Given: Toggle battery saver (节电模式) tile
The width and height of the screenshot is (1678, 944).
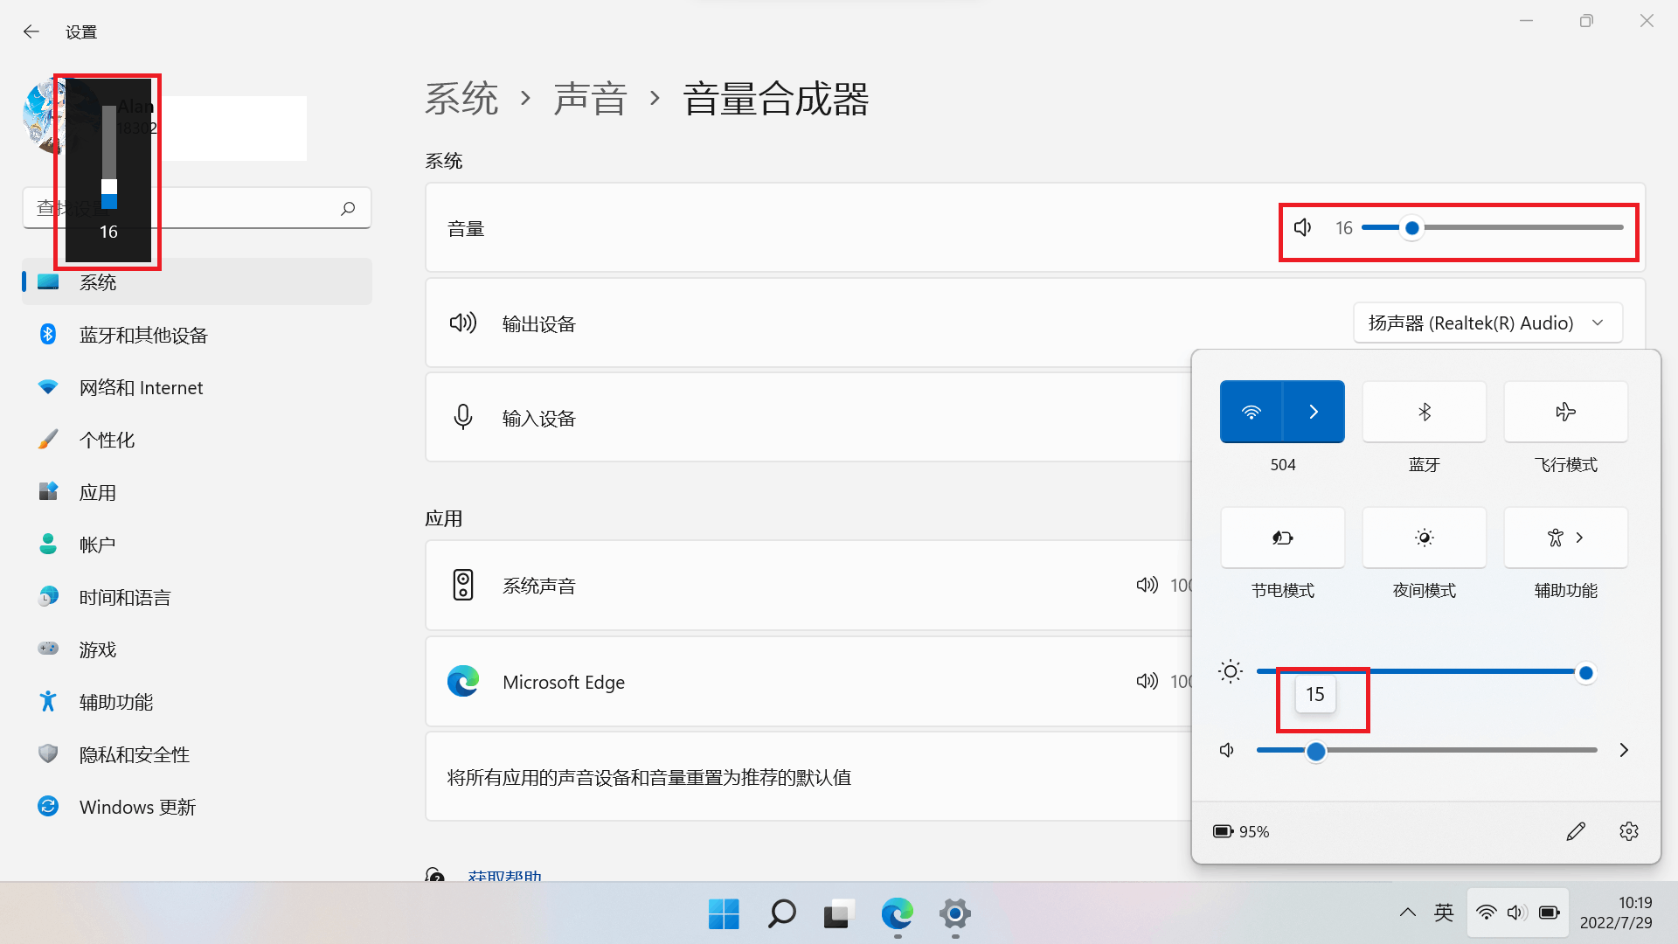Looking at the screenshot, I should [1282, 538].
